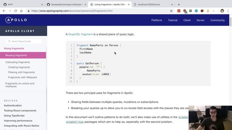Click the search magnifier icon in sidebar
Viewport: 232px width, 130px height.
(x=9, y=41)
